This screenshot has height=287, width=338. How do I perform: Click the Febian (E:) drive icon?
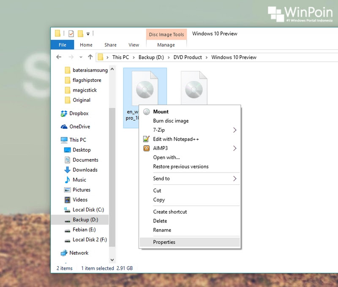(x=68, y=230)
